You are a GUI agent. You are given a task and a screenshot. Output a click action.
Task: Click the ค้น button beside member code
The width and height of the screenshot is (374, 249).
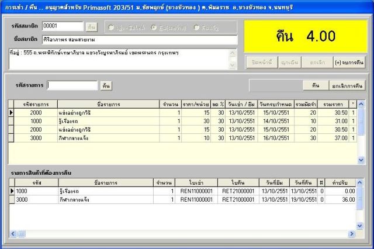pos(91,26)
